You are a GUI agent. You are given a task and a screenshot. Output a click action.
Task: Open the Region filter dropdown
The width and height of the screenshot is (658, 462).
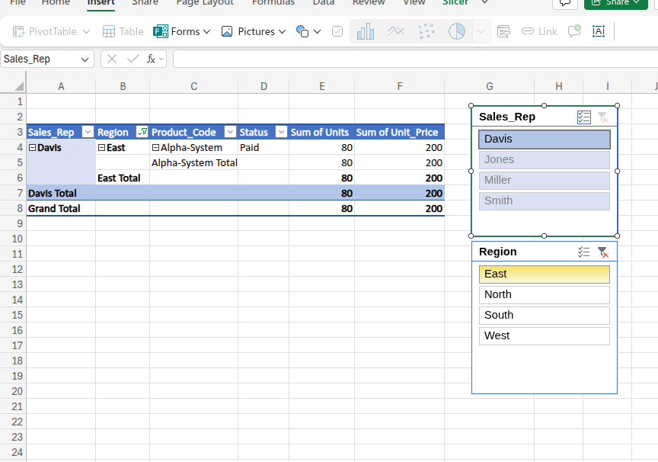(x=142, y=131)
